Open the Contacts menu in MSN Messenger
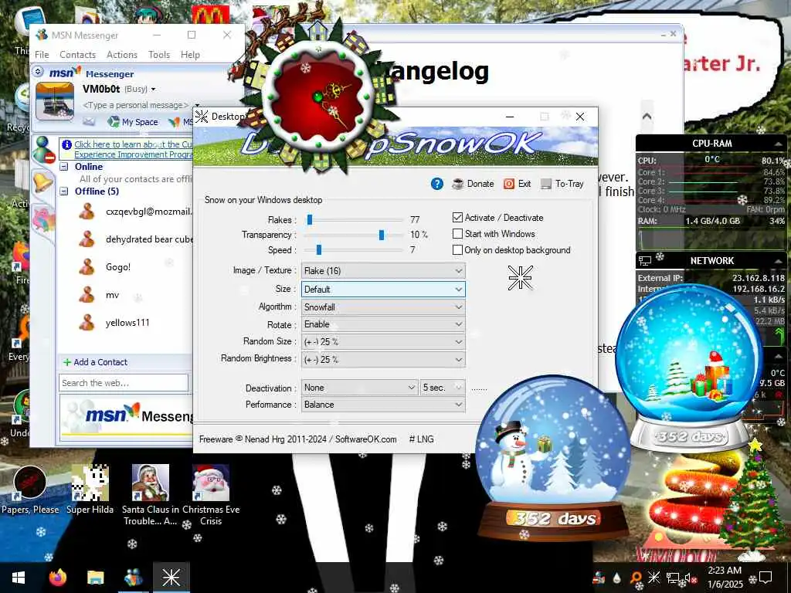The height and width of the screenshot is (593, 791). (78, 55)
